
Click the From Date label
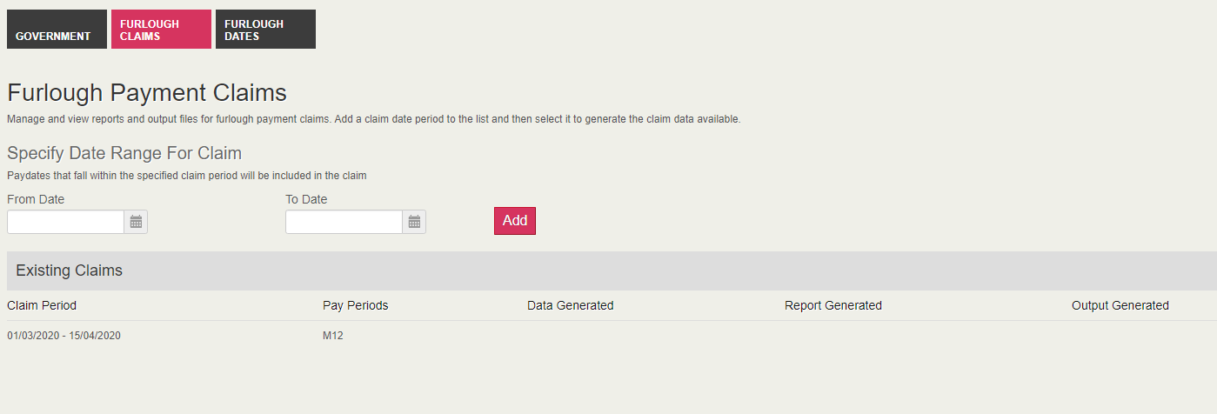click(x=36, y=199)
